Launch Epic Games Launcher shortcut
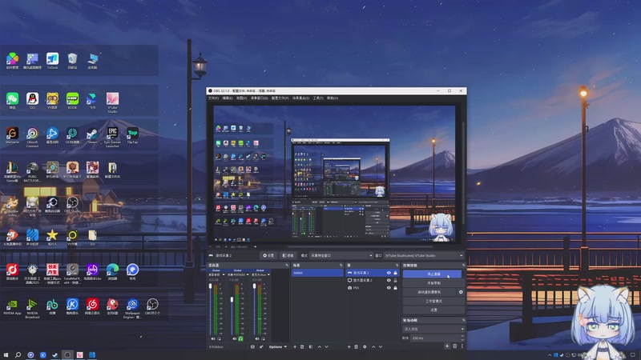The height and width of the screenshot is (360, 641). tap(112, 137)
